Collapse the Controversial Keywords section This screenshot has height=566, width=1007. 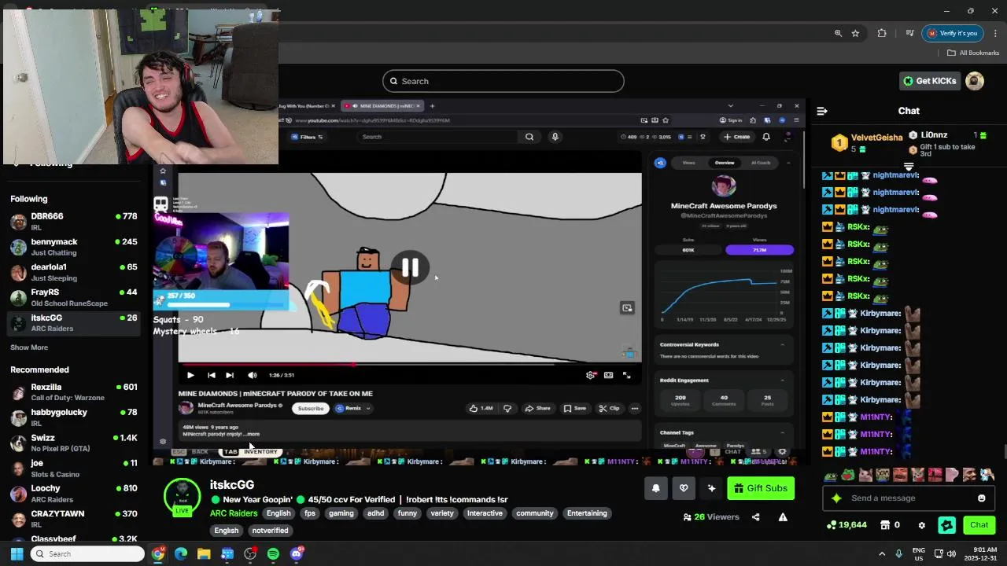(x=782, y=345)
